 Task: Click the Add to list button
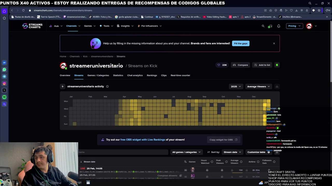click(262, 65)
